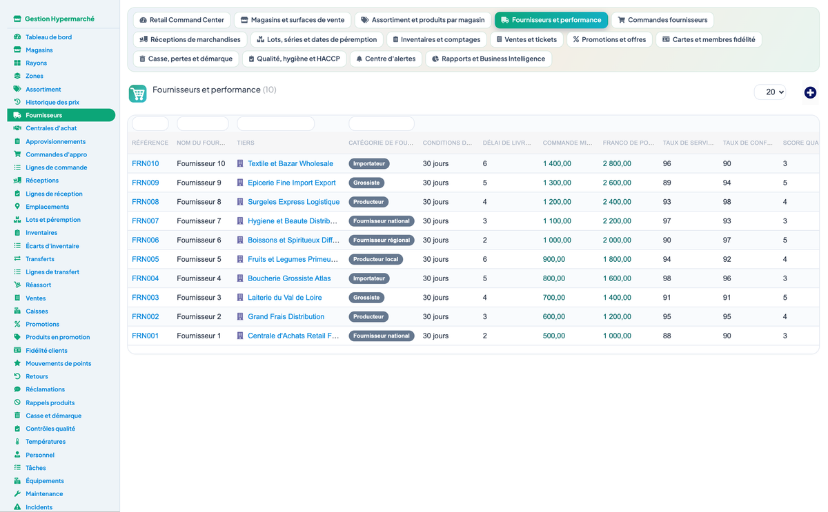Viewport: 828px width, 512px height.
Task: Click building icon beside Grand Frais Distribution
Action: click(240, 317)
